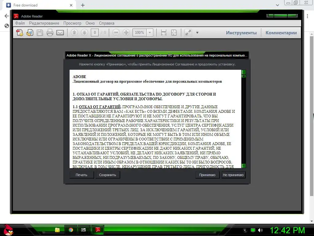This screenshot has height=236, width=314.
Task: Click the Сохранить button in license dialog
Action: [x=108, y=175]
